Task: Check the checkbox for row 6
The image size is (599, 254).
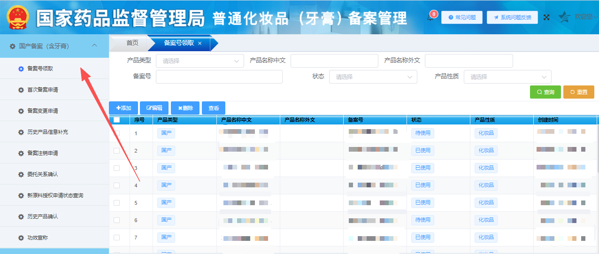Action: [x=116, y=220]
